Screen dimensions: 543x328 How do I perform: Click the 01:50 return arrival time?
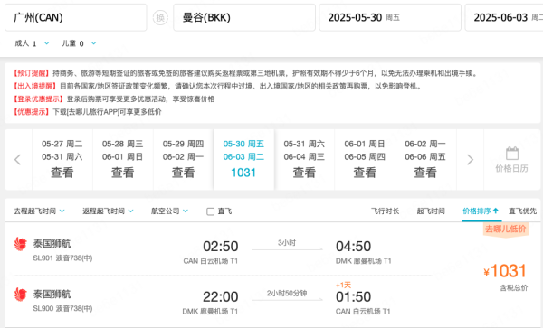click(x=353, y=297)
